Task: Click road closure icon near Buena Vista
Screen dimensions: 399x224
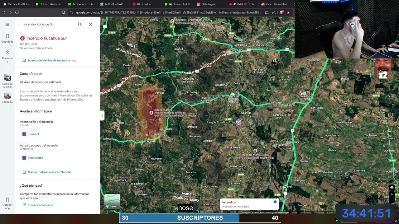Action: (x=123, y=80)
